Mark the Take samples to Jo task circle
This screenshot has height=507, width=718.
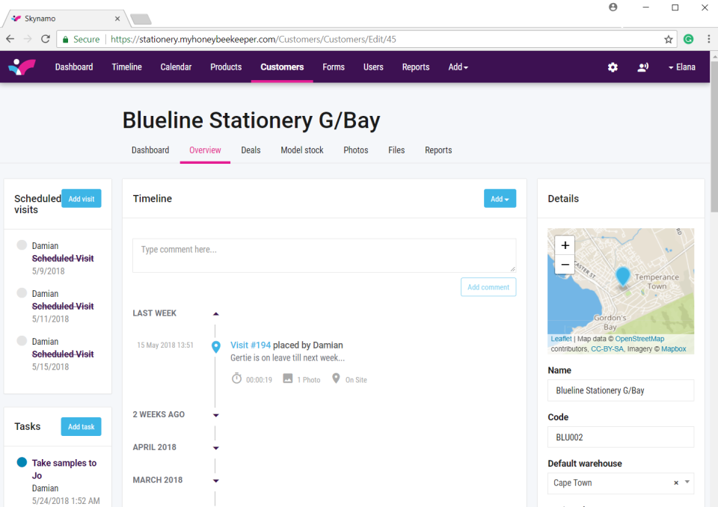coord(22,462)
